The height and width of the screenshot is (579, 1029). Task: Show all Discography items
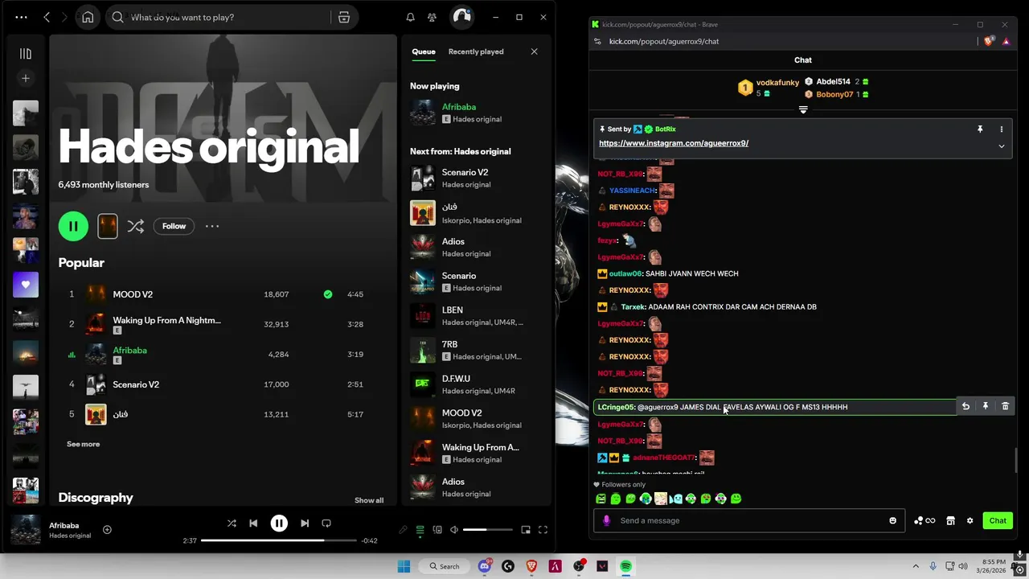pos(369,500)
